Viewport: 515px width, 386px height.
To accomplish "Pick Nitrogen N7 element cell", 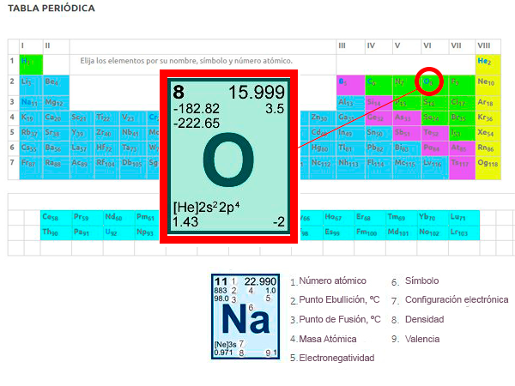I will coord(407,85).
